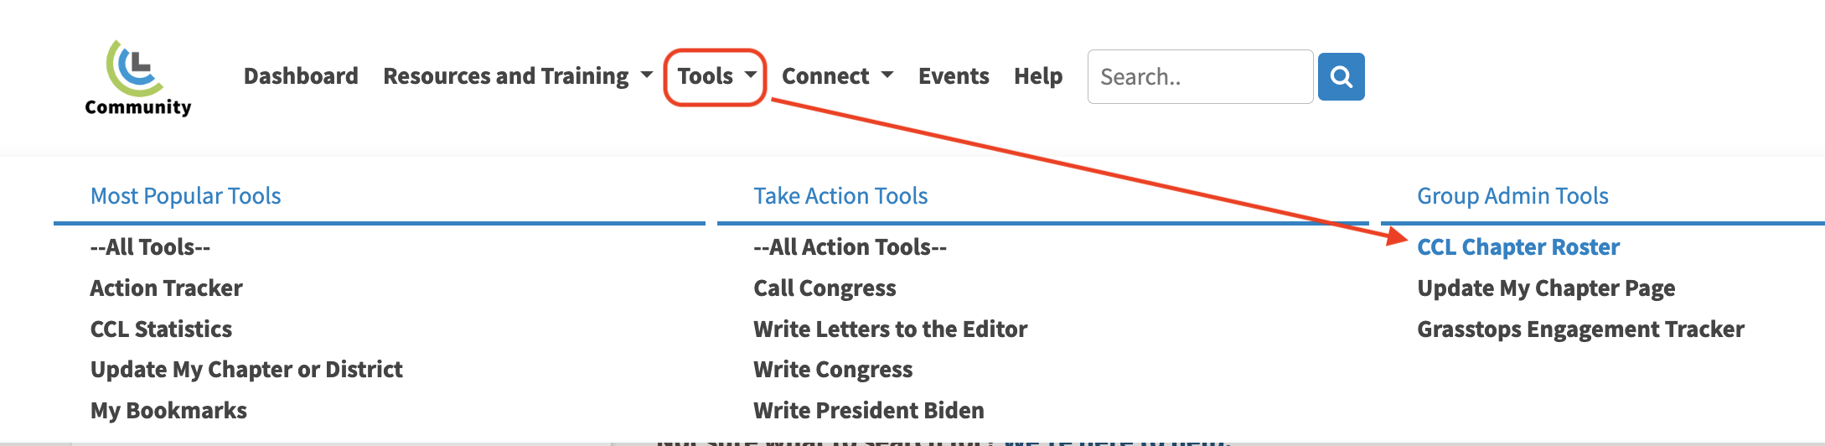Focus the Search text field
This screenshot has width=1825, height=446.
coord(1200,76)
